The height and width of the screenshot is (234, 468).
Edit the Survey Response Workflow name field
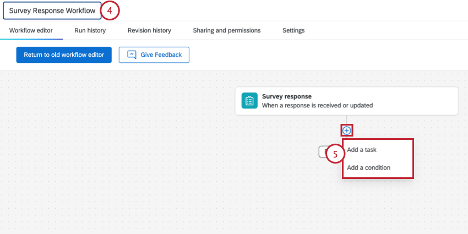52,10
